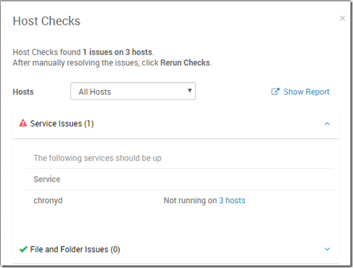Image resolution: width=353 pixels, height=268 pixels.
Task: Select the Service Issues (1) heading
Action: pyautogui.click(x=62, y=124)
